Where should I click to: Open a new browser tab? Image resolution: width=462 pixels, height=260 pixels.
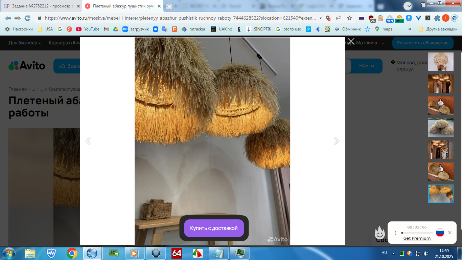169,6
